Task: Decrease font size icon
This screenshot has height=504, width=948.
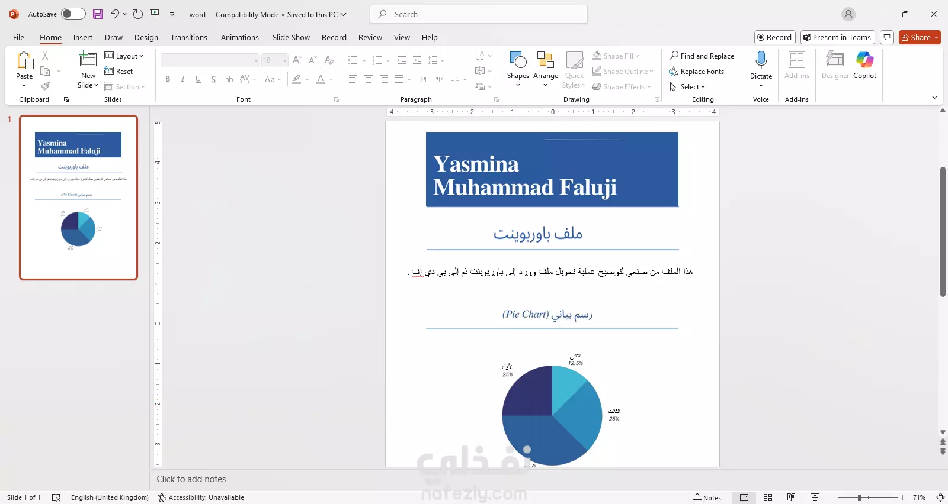Action: pos(312,60)
